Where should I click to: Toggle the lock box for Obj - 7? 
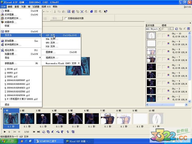pos(163,59)
